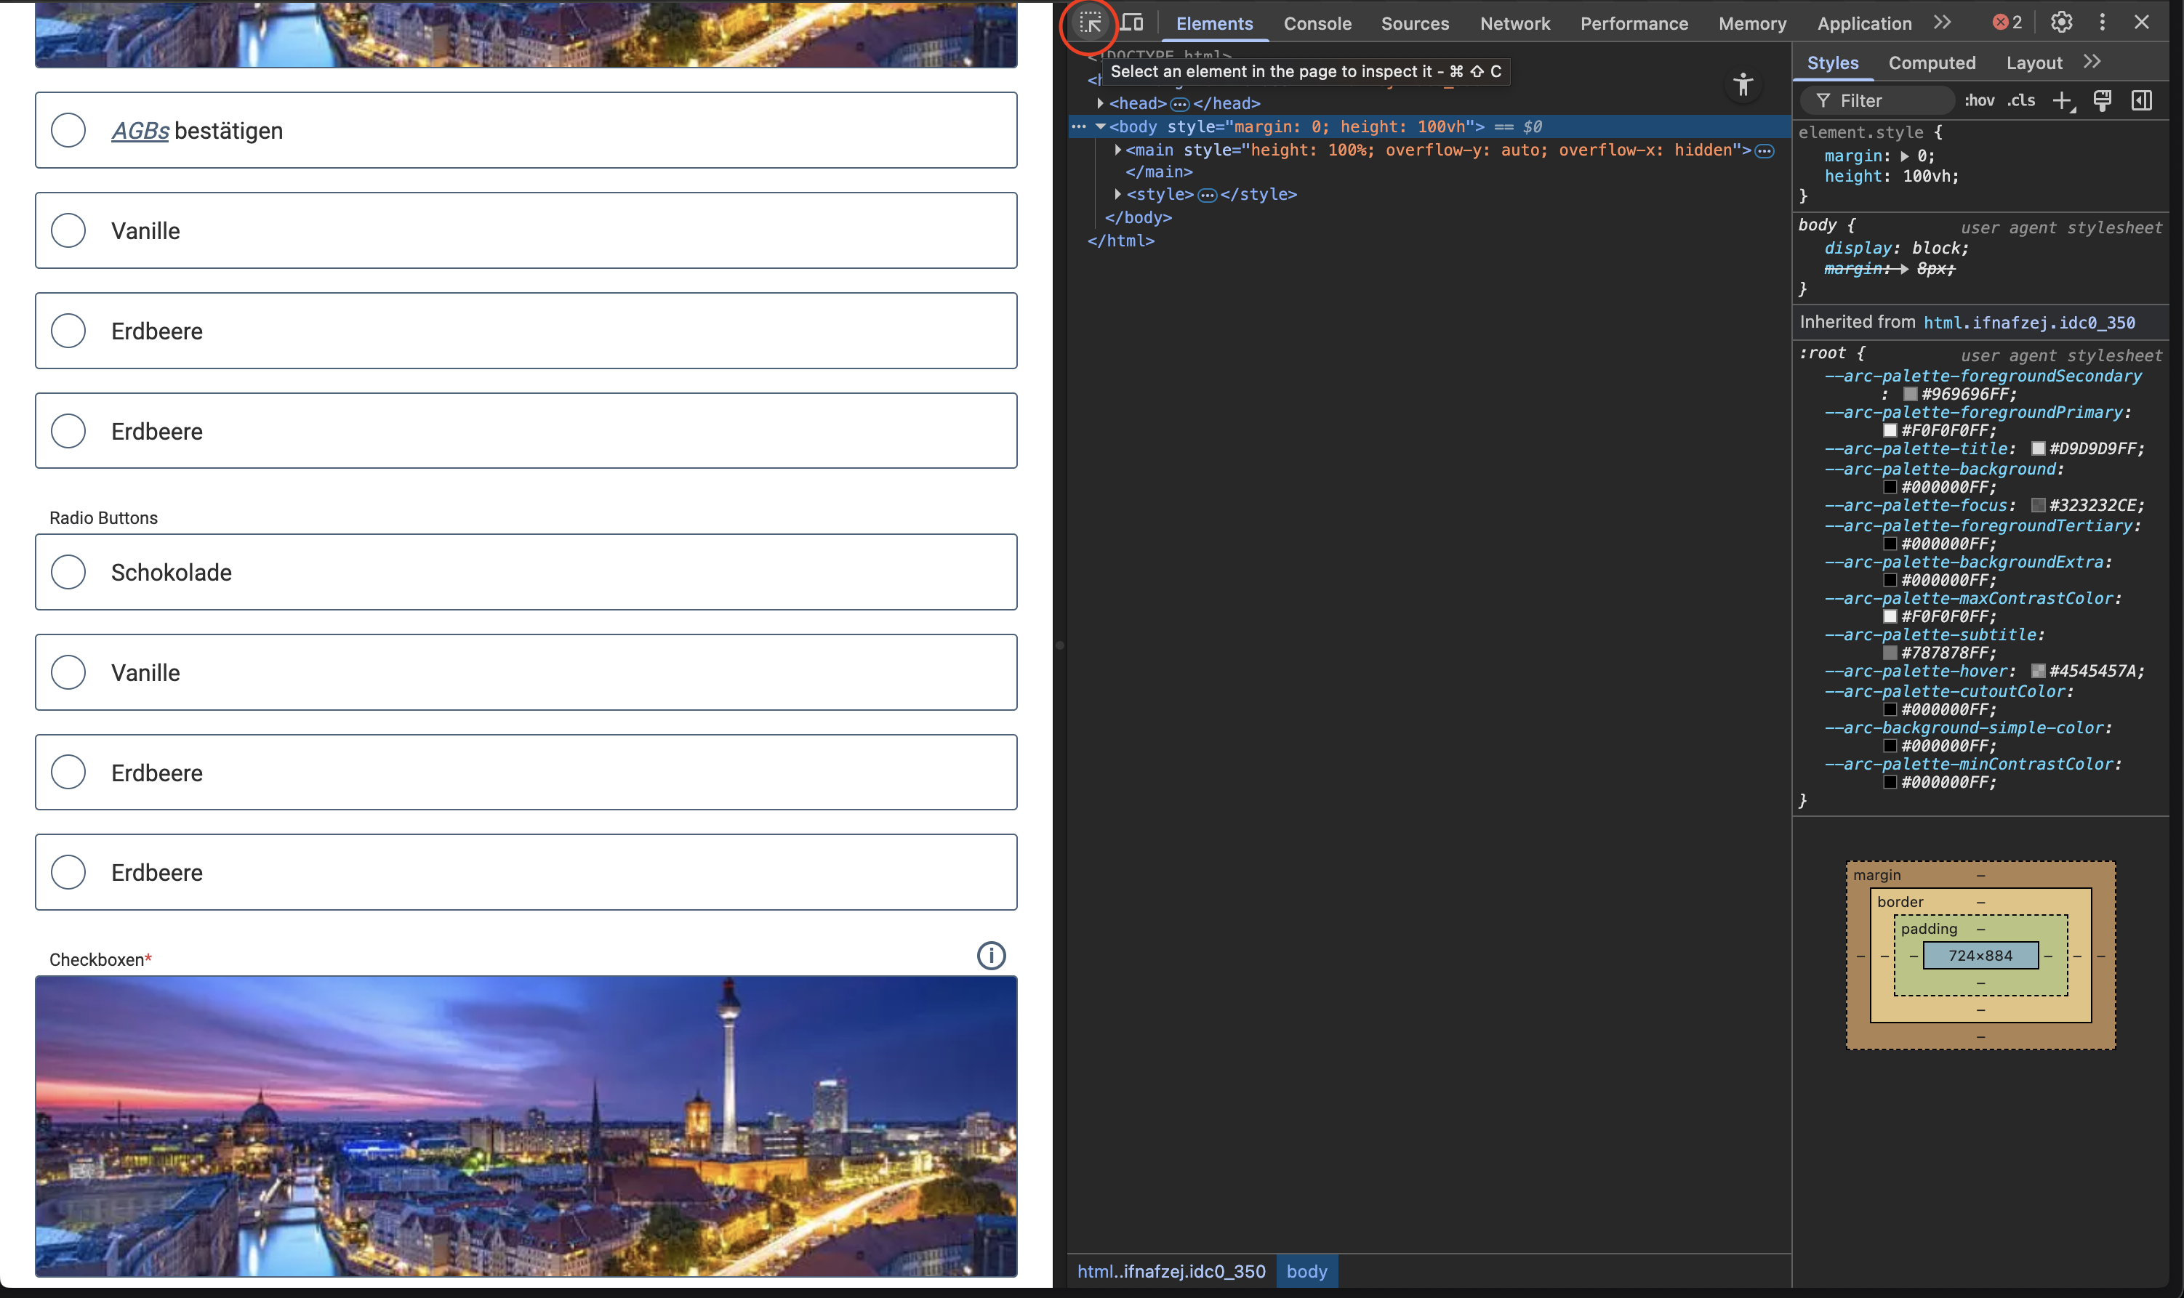Click the arc-palette-title color swatch
The width and height of the screenshot is (2184, 1298).
pos(2039,448)
